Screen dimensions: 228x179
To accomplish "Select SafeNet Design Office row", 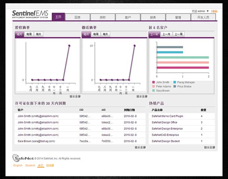I will click(182, 122).
